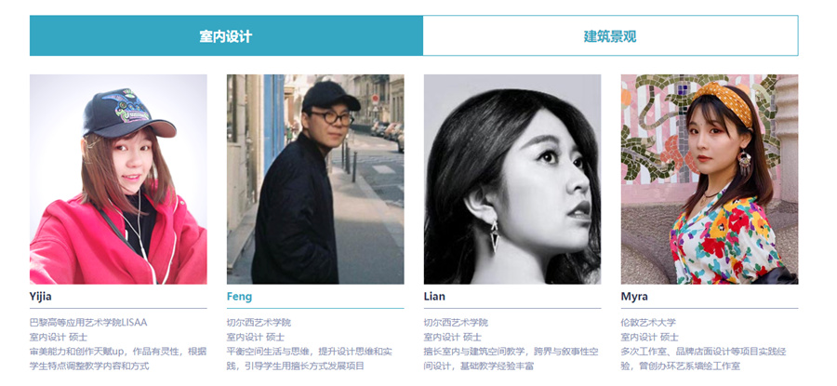Click Feng's description starting 平衡空间生活与思维

pos(310,359)
